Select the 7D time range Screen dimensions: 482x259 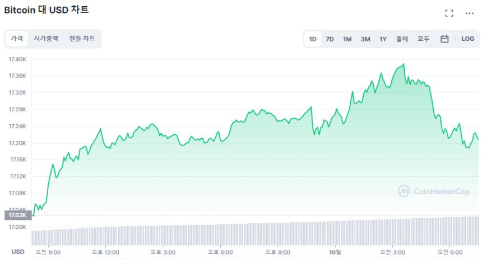coord(330,39)
